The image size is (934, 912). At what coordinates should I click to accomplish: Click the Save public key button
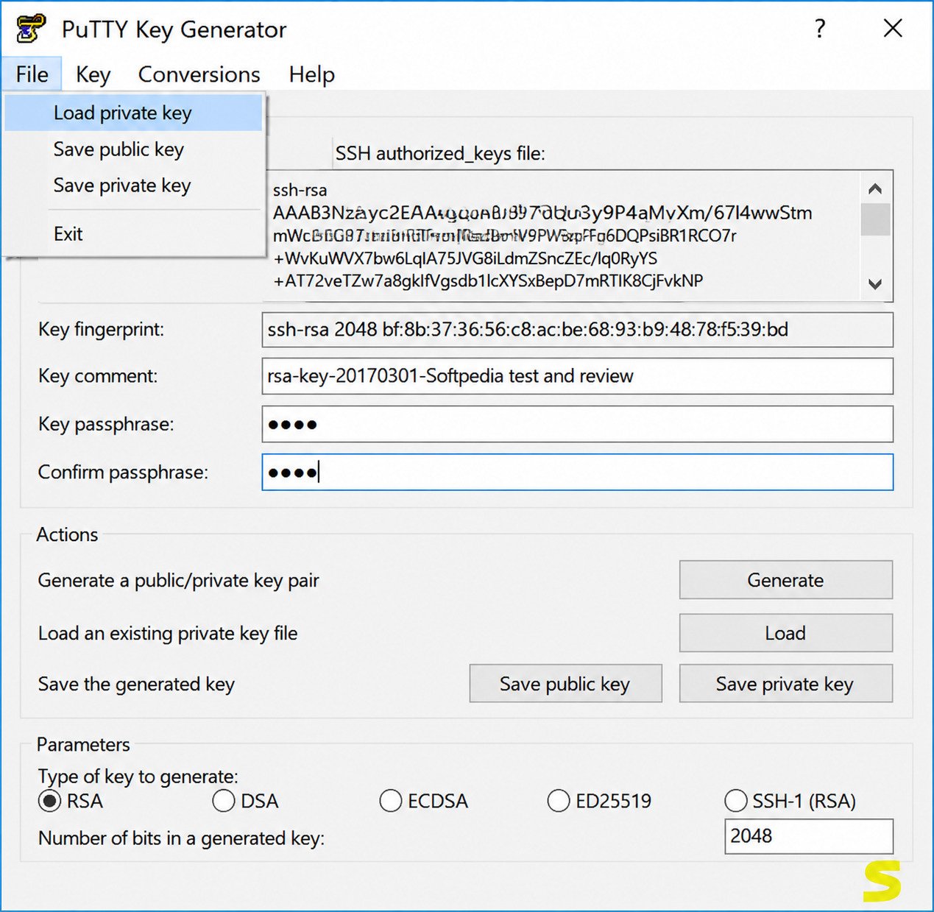click(x=565, y=684)
